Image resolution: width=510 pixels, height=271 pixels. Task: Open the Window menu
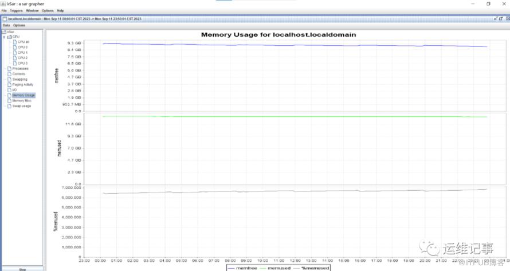point(32,11)
